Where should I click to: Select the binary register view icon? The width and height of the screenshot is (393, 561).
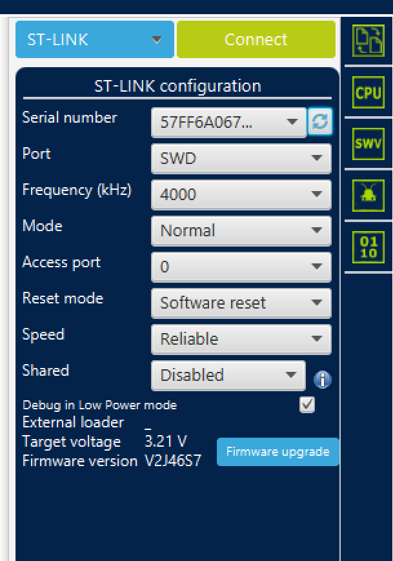point(368,247)
